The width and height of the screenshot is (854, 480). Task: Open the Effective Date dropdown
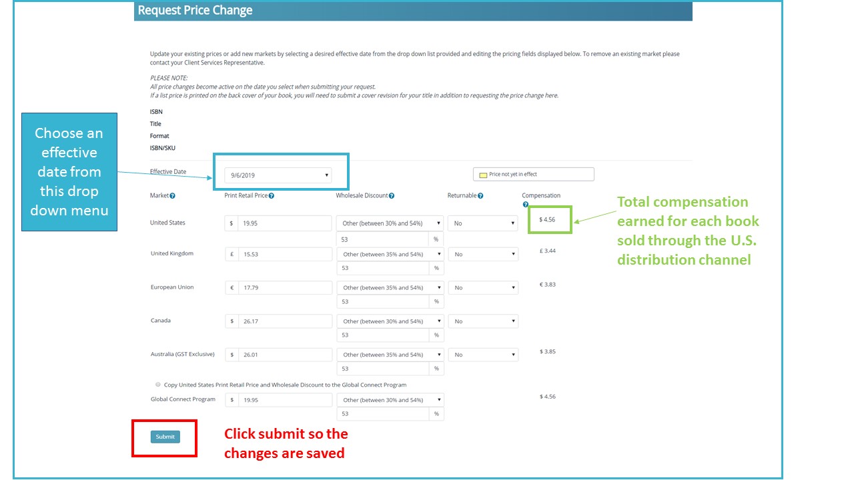[278, 175]
